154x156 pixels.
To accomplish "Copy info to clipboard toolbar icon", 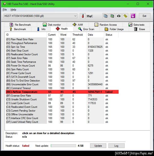I will pyautogui.click(x=105, y=16).
